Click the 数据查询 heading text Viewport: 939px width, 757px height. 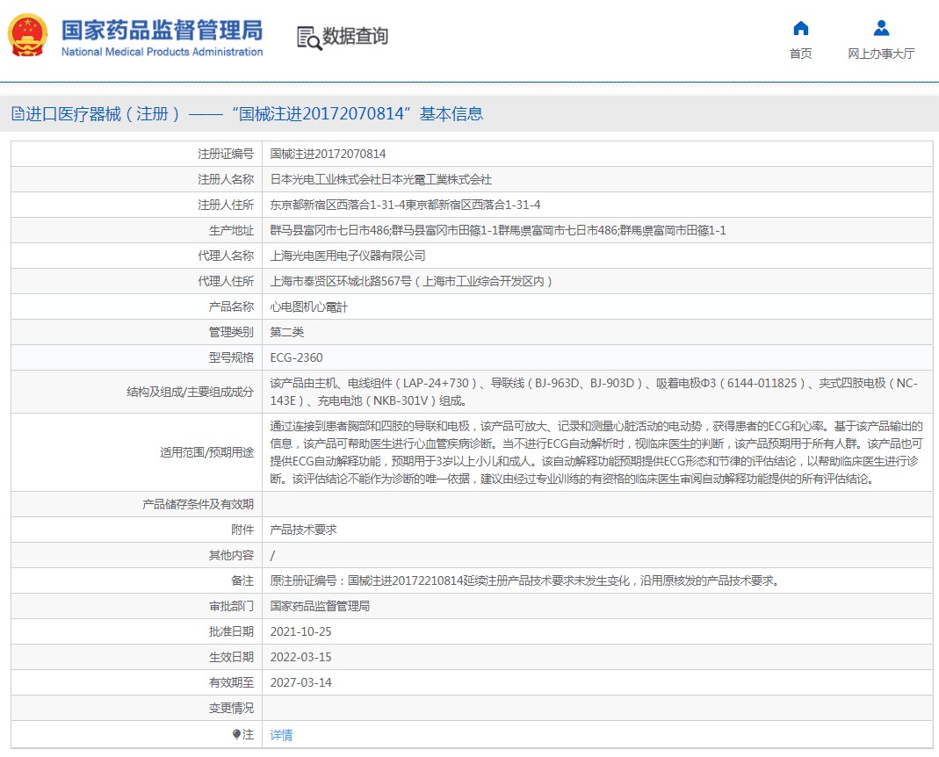pos(355,36)
